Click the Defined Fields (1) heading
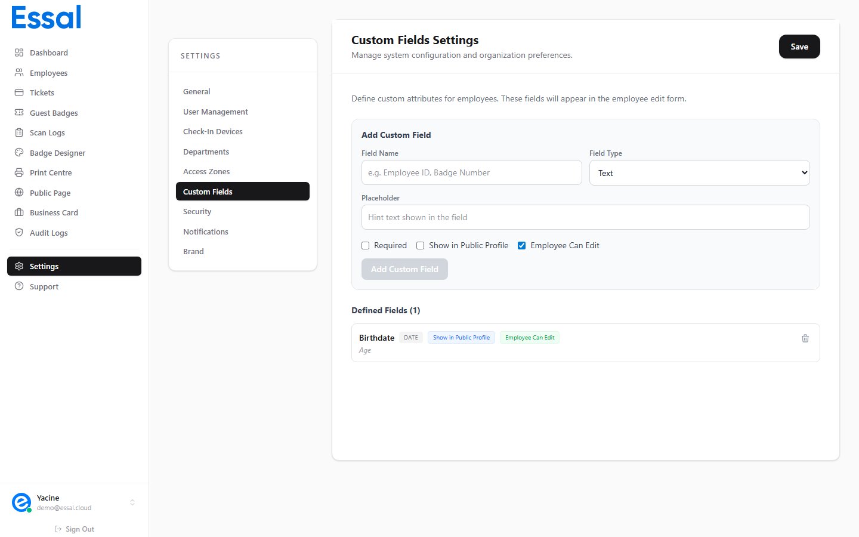The height and width of the screenshot is (537, 859). (x=386, y=310)
